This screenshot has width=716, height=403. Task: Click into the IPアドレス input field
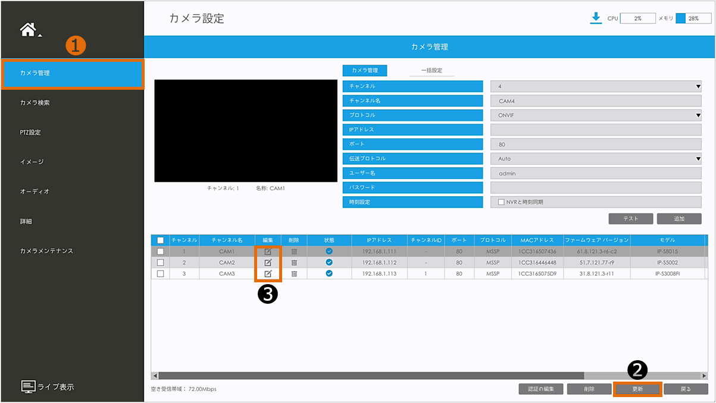coord(595,130)
